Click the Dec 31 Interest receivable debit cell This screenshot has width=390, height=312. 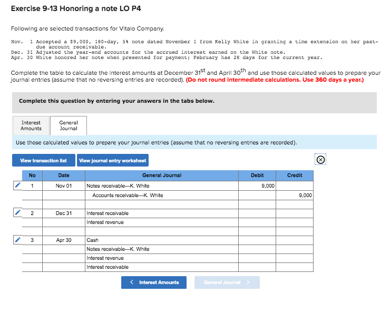[257, 213]
